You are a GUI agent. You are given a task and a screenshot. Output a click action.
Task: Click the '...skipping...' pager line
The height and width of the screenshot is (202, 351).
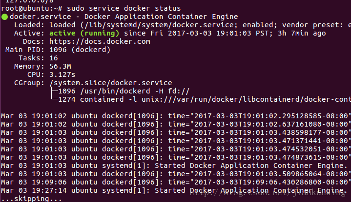[31, 199]
